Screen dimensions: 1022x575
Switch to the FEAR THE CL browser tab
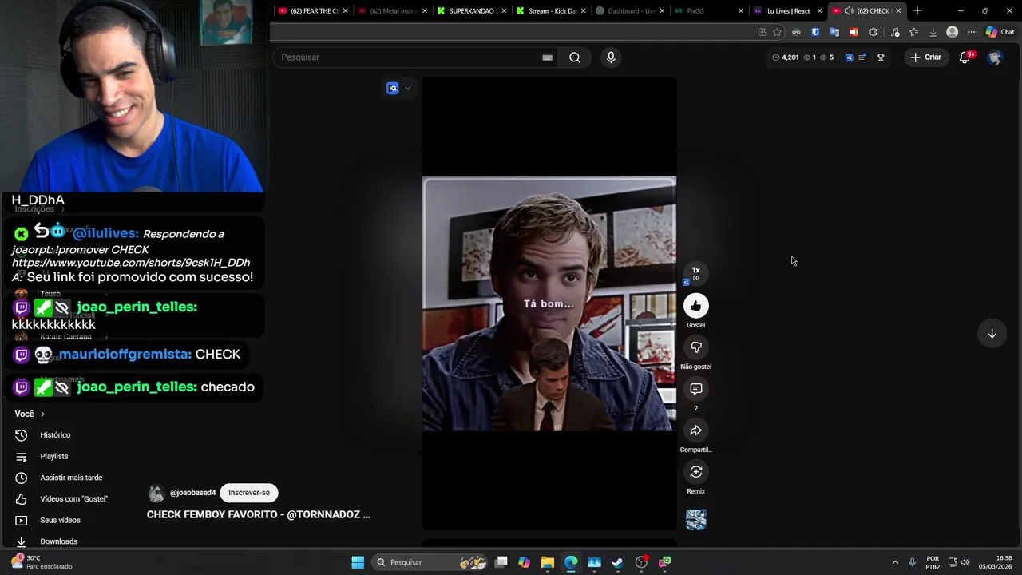click(311, 10)
